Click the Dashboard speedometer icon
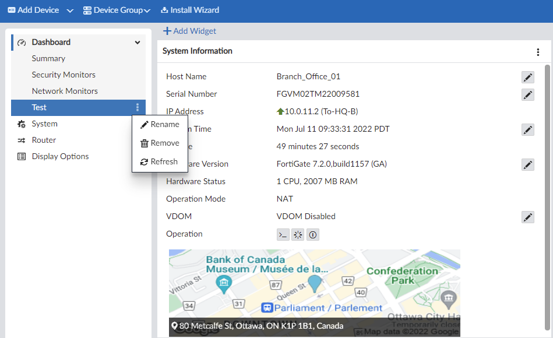 point(21,42)
